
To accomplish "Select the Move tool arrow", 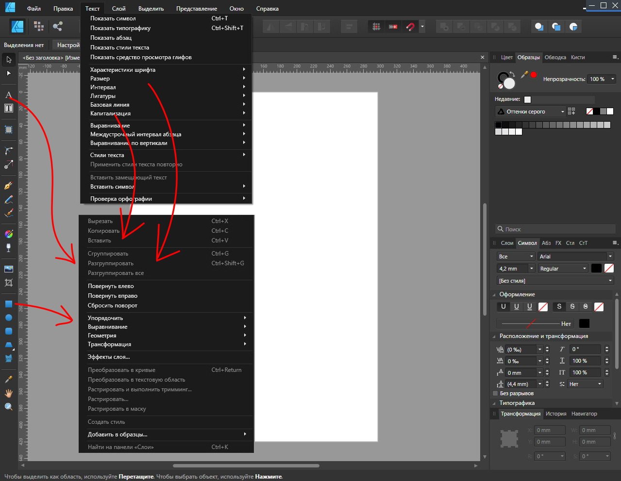I will click(8, 60).
